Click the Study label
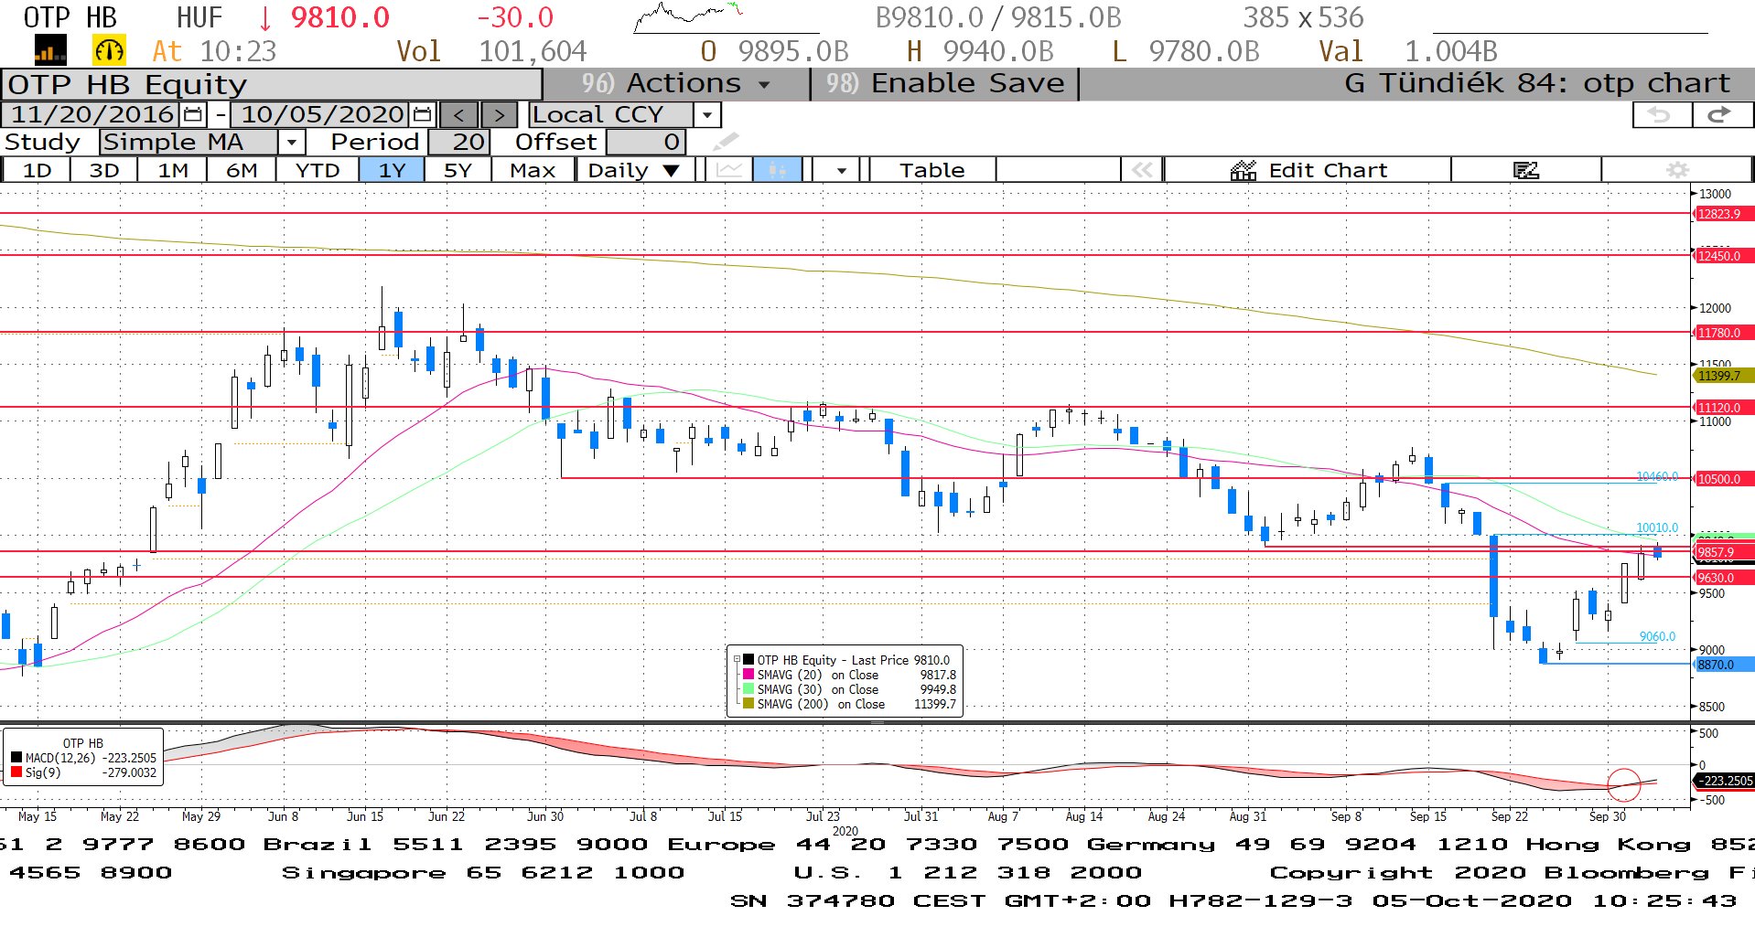This screenshot has width=1755, height=937. click(42, 143)
